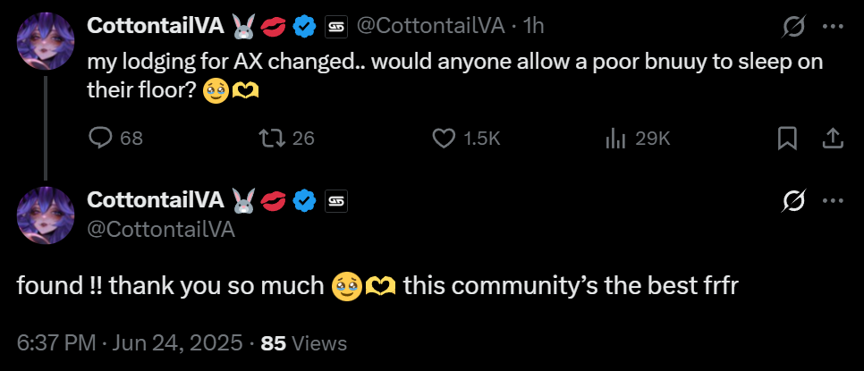Click the 1h timestamp on first tweet

point(533,27)
